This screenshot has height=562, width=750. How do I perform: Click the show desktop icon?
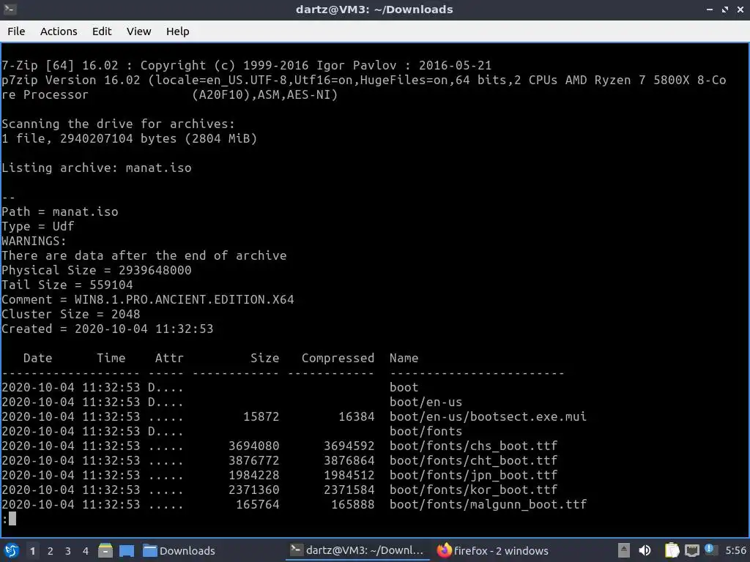click(x=127, y=550)
